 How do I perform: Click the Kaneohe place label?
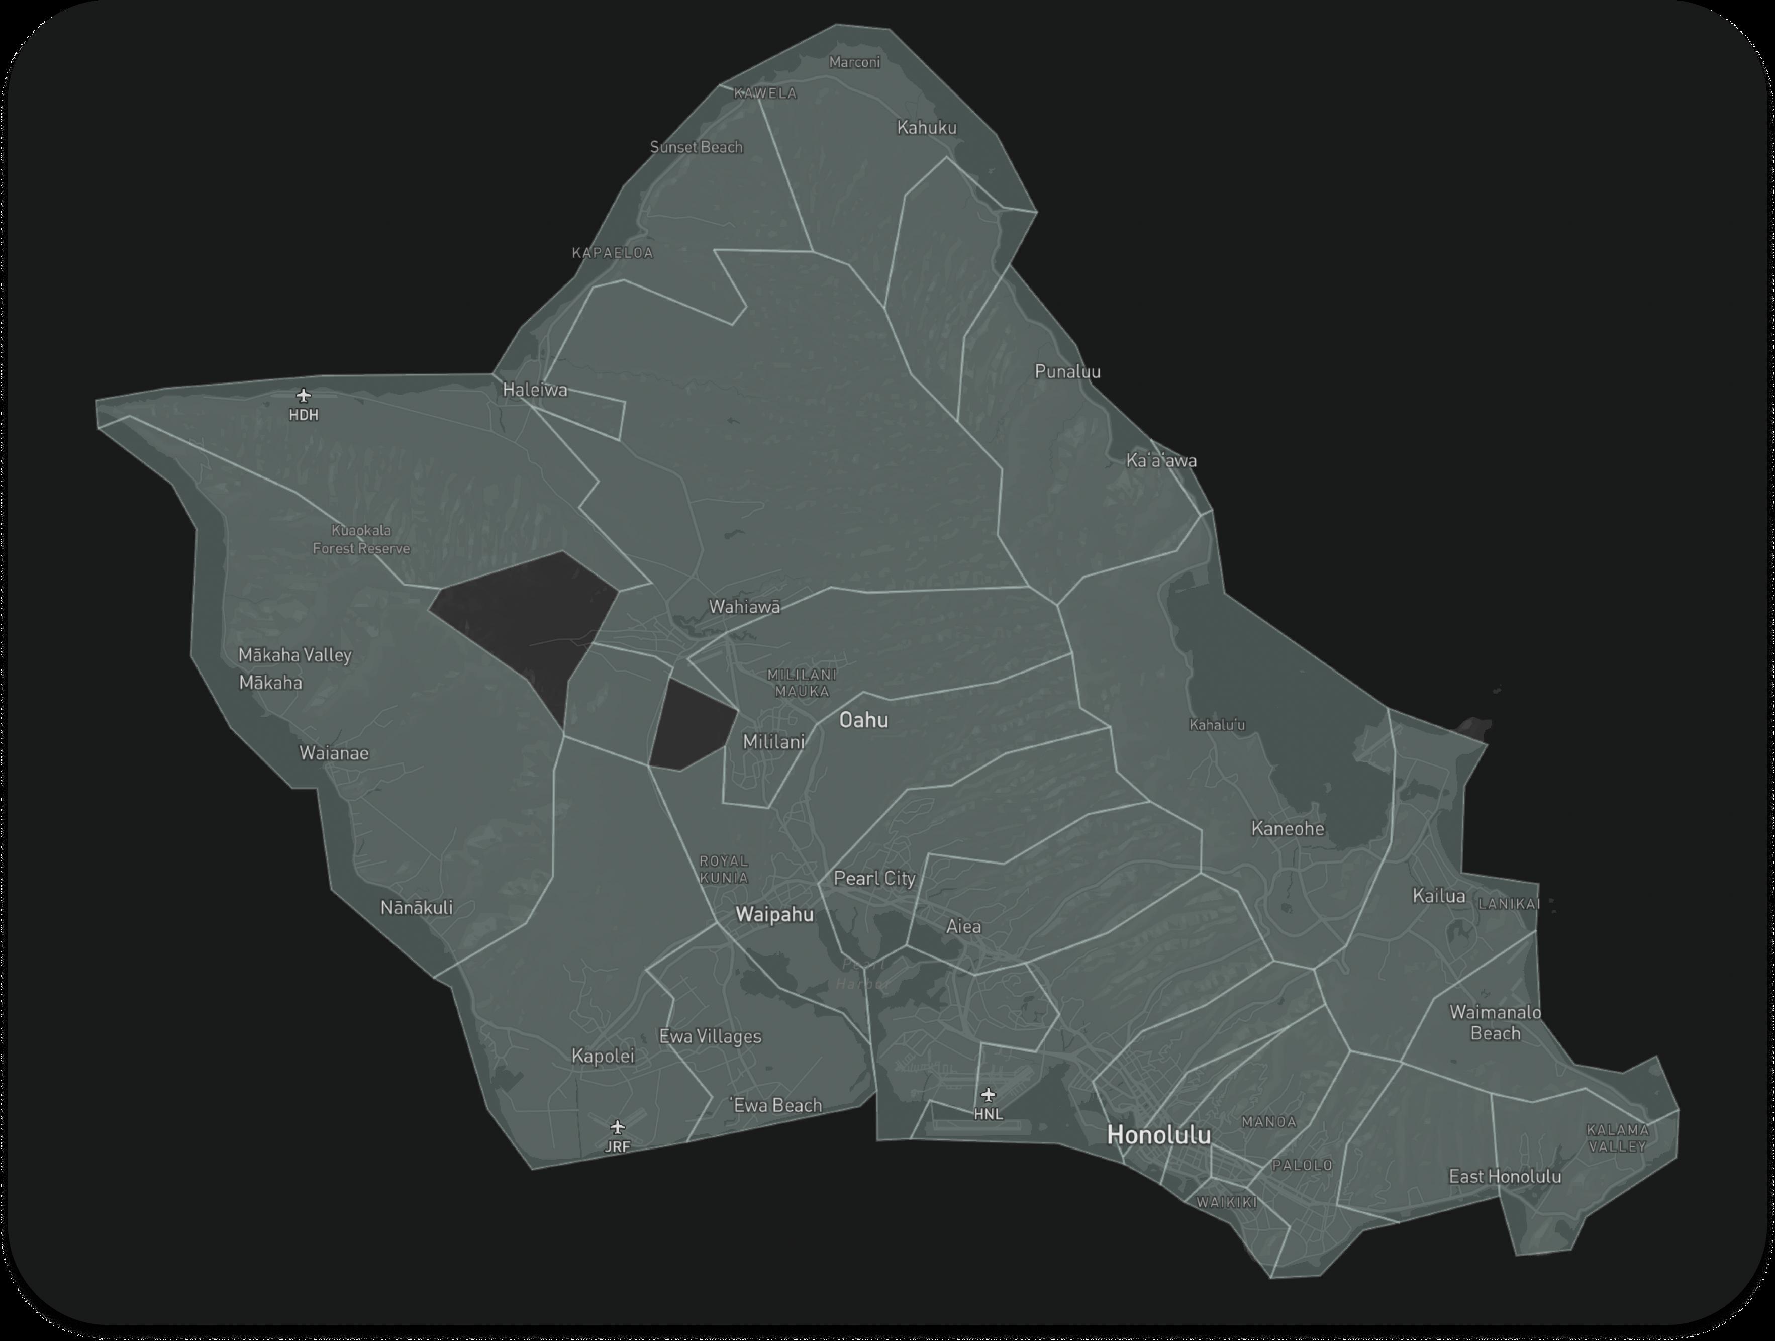pyautogui.click(x=1287, y=828)
